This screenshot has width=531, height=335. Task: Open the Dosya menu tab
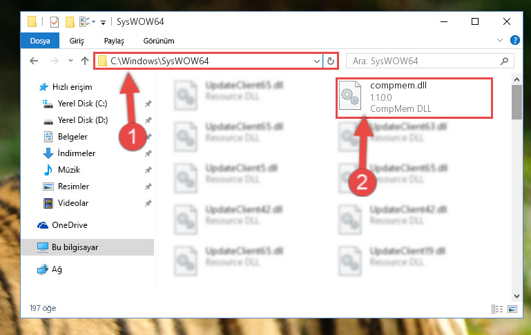[40, 41]
